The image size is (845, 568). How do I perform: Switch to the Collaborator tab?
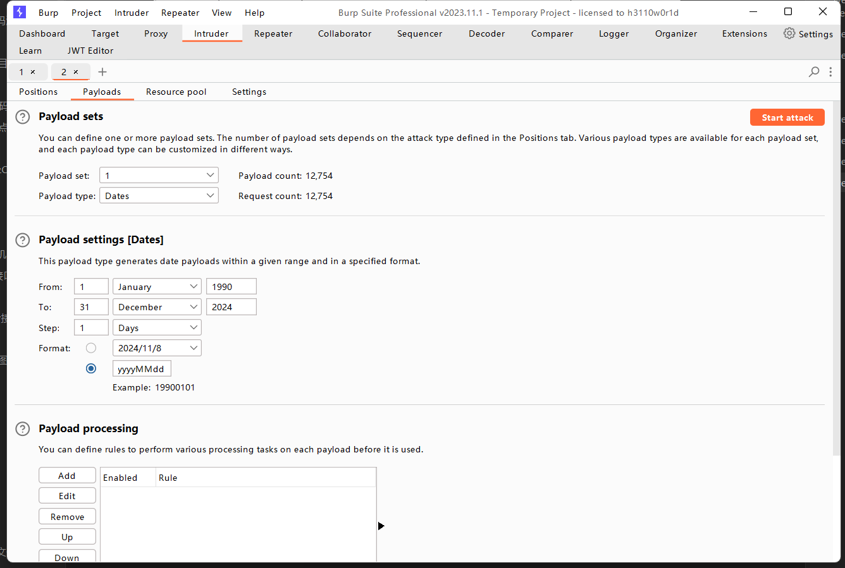pos(345,33)
